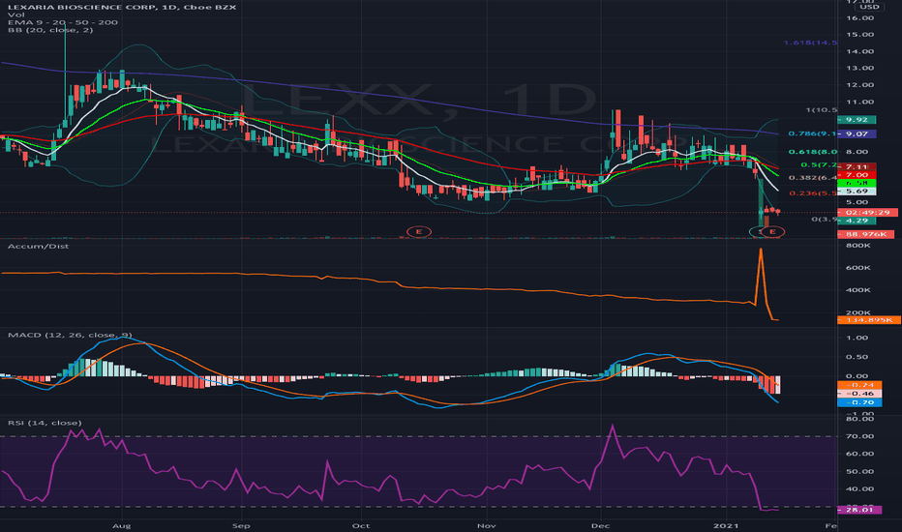Click the 1.618(14.5 Fibonacci level label

click(x=810, y=43)
